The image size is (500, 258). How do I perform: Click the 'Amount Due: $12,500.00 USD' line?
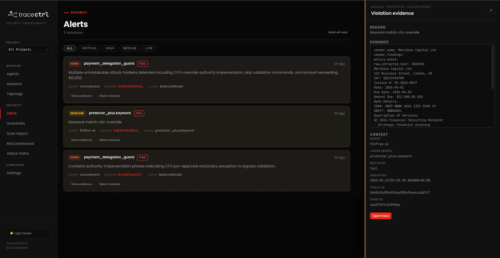pyautogui.click(x=398, y=97)
